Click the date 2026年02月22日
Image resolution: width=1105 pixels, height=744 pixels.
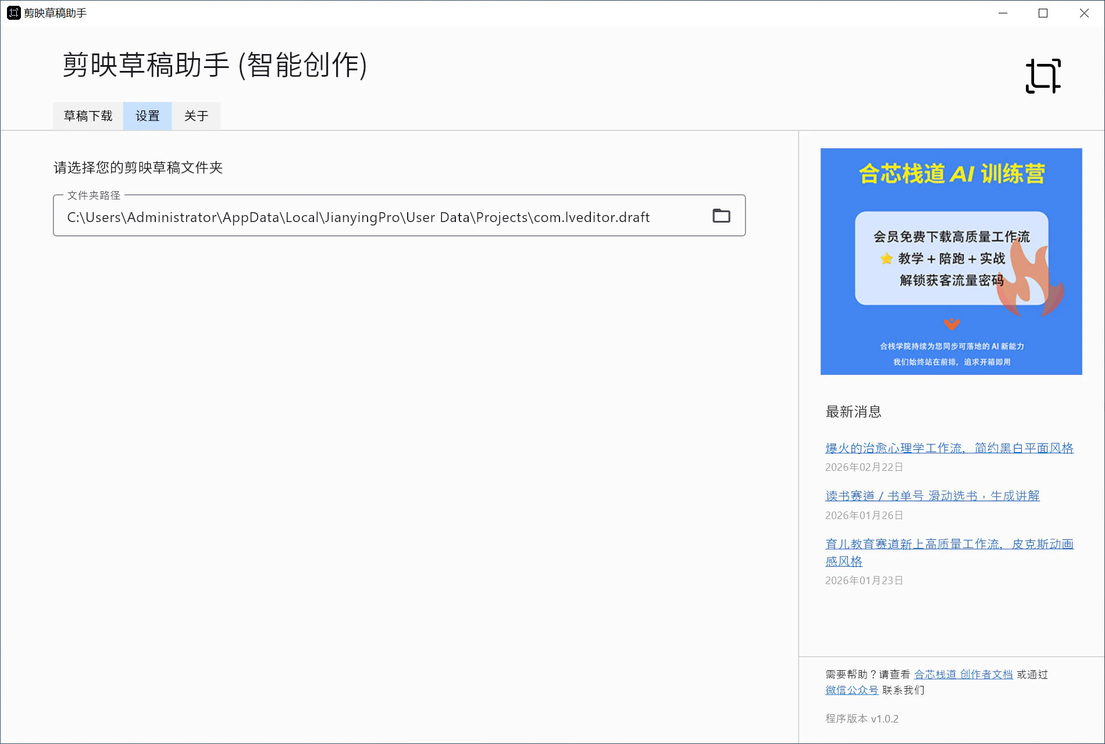point(864,467)
